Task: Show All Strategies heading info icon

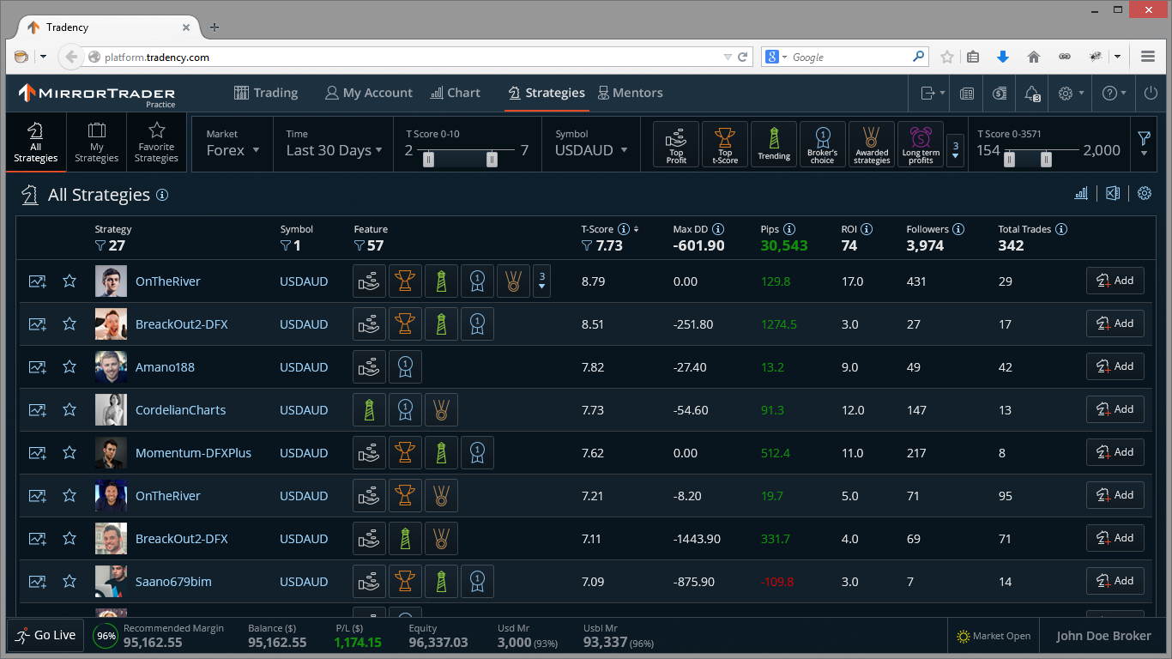Action: 161,195
